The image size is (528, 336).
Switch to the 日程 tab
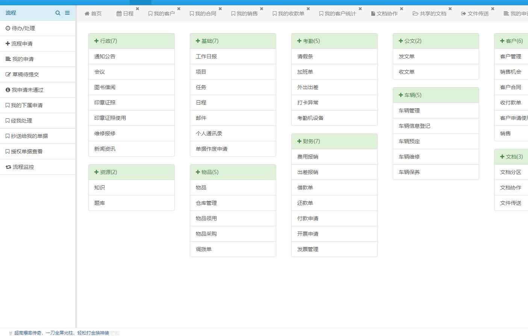125,14
